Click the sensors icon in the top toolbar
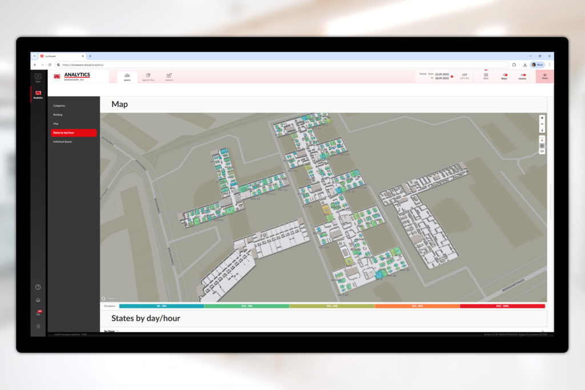Screen dimensions: 585x390 pyautogui.click(x=169, y=75)
